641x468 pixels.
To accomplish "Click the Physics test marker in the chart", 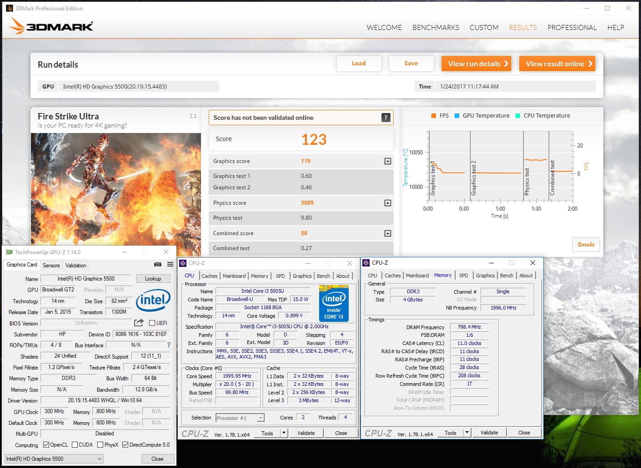I will tap(527, 182).
